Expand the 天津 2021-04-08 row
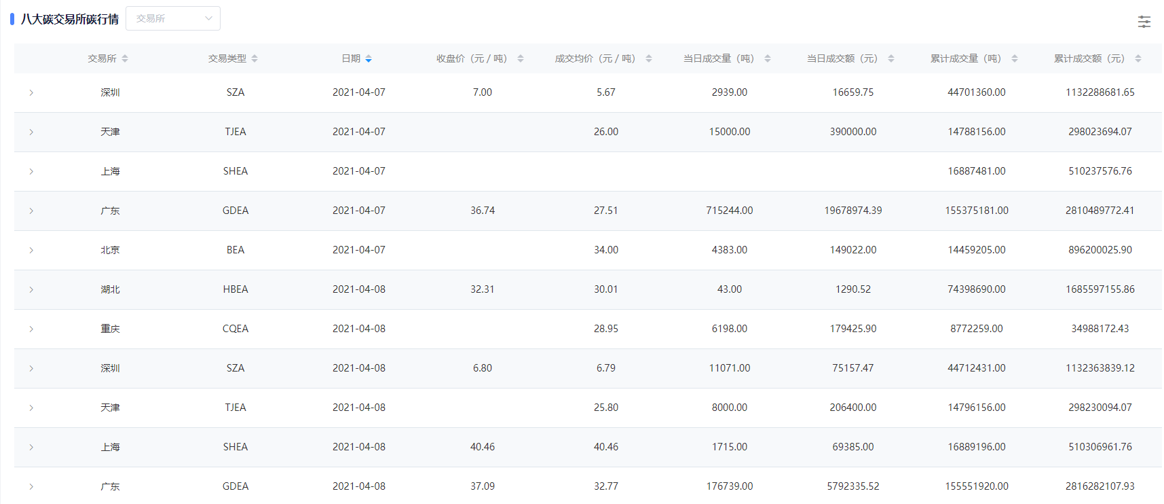Viewport: 1164px width, 504px height. click(31, 408)
